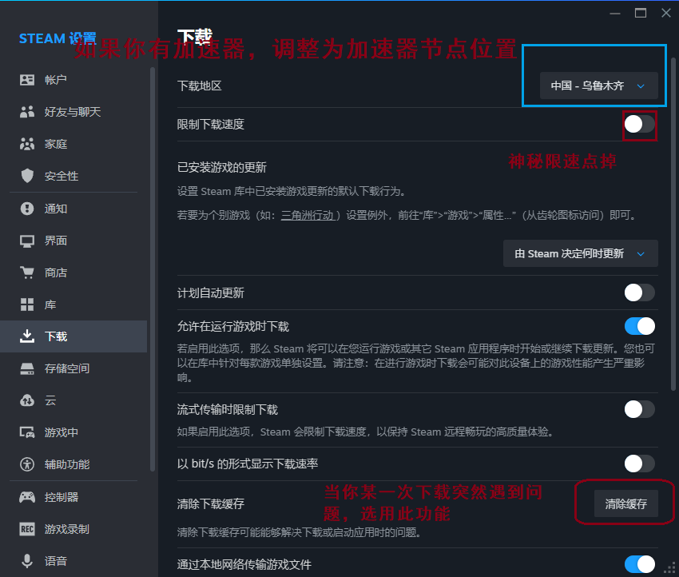The width and height of the screenshot is (679, 577).
Task: Go to 控制器 settings
Action: pyautogui.click(x=73, y=497)
